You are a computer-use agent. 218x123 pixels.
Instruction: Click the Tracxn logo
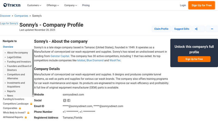12,5
